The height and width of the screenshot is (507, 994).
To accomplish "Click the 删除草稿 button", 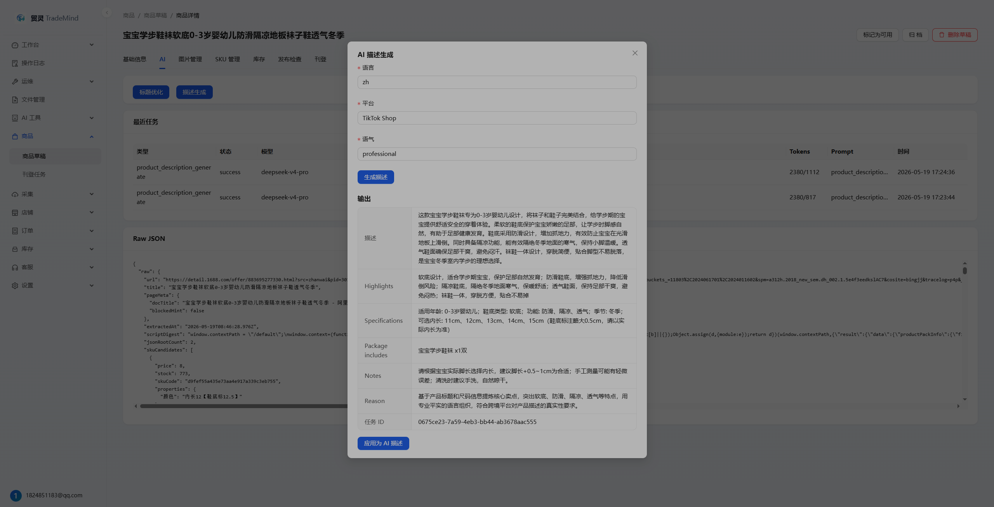I will (x=955, y=35).
